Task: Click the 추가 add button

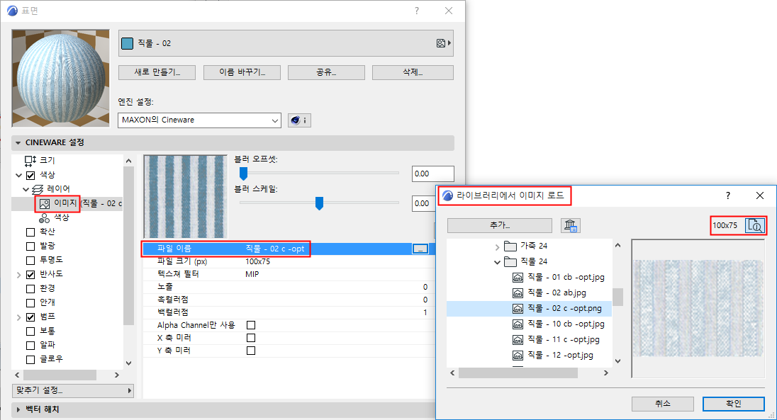Action: tap(500, 225)
